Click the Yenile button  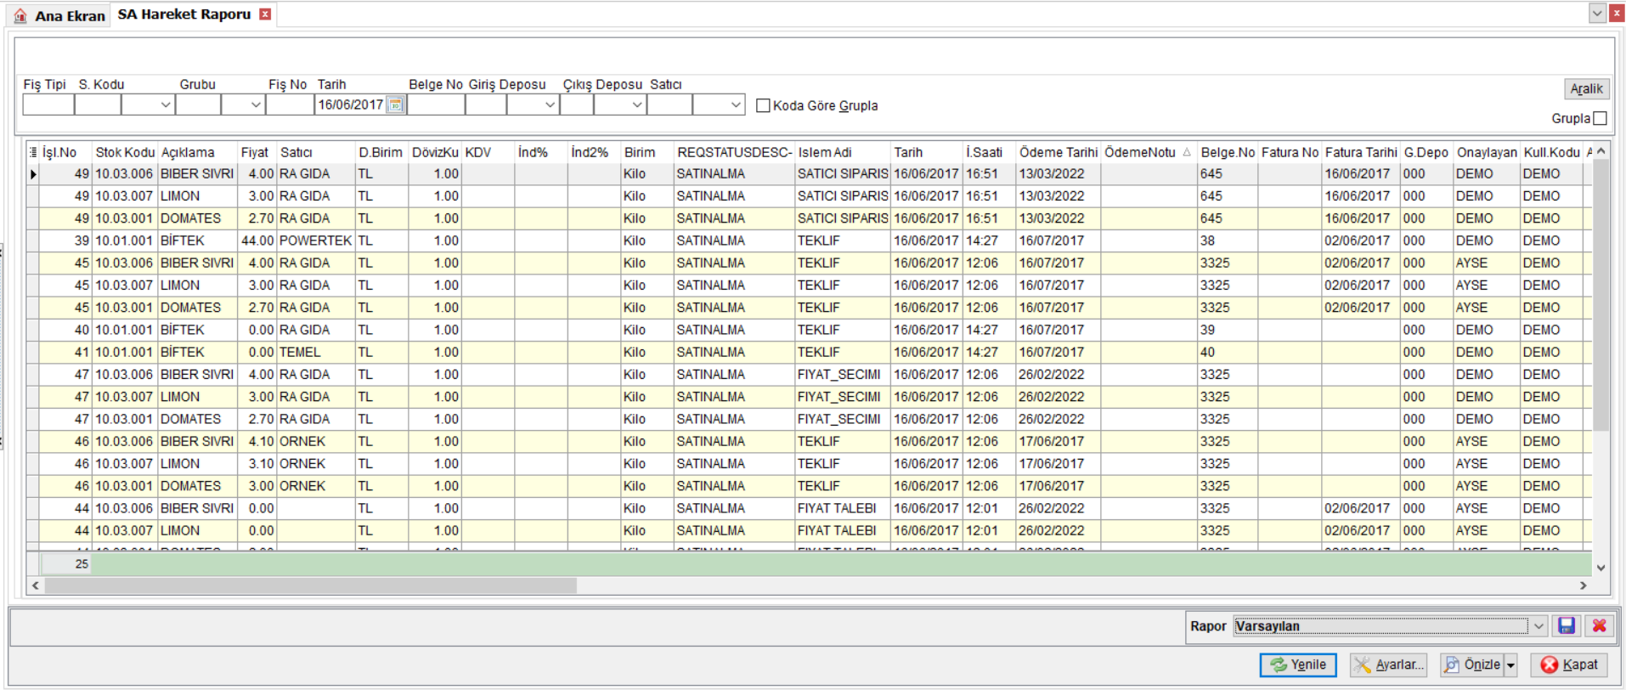coord(1297,665)
